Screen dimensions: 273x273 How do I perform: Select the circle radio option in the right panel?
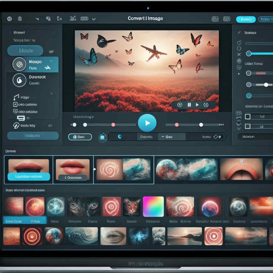pos(239,48)
